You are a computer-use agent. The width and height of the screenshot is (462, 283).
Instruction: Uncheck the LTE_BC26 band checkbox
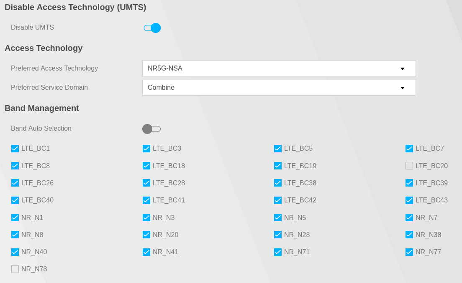tap(15, 183)
